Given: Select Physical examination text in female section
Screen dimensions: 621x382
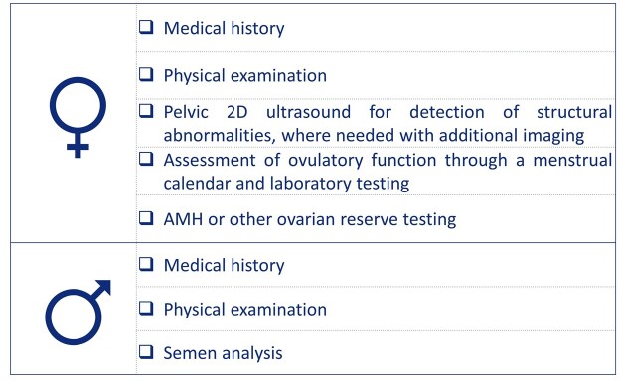Looking at the screenshot, I should coord(245,76).
